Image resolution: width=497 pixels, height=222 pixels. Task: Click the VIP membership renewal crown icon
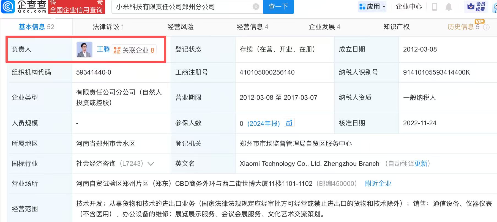471,6
